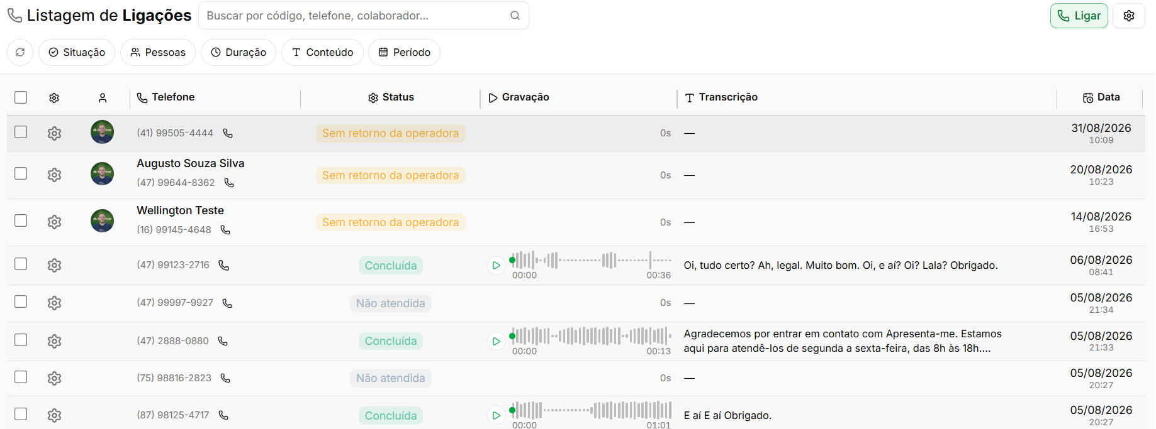Play recording for (87) 98125-4717 call
The width and height of the screenshot is (1156, 429).
(496, 415)
